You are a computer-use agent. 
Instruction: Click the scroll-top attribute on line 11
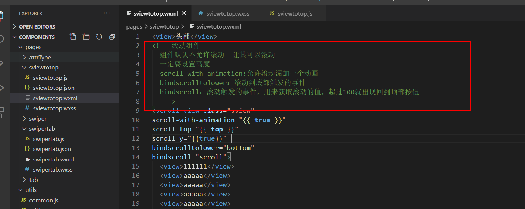[195, 129]
